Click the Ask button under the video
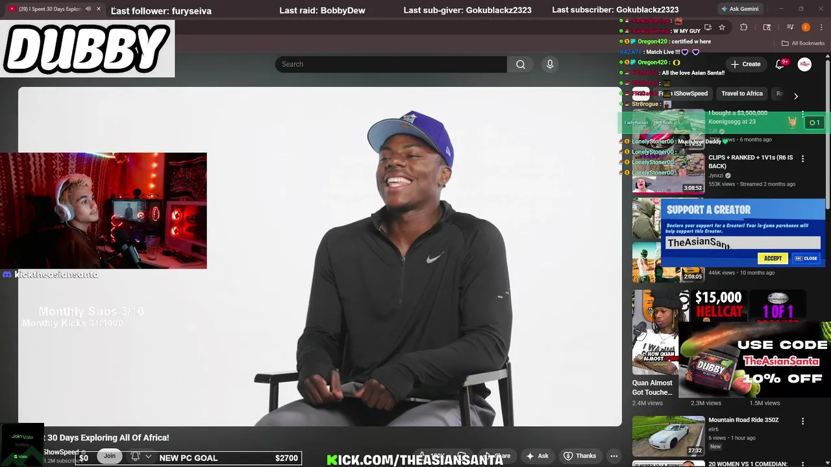The width and height of the screenshot is (831, 467). [538, 456]
